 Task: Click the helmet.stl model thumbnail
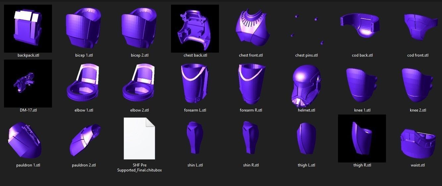[306, 85]
